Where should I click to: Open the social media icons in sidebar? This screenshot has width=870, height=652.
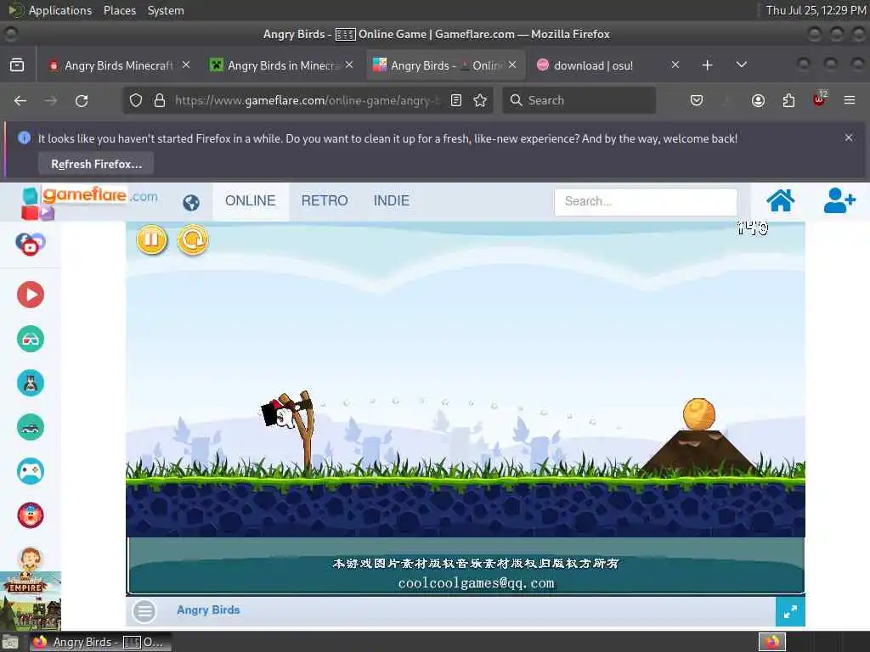(31, 244)
